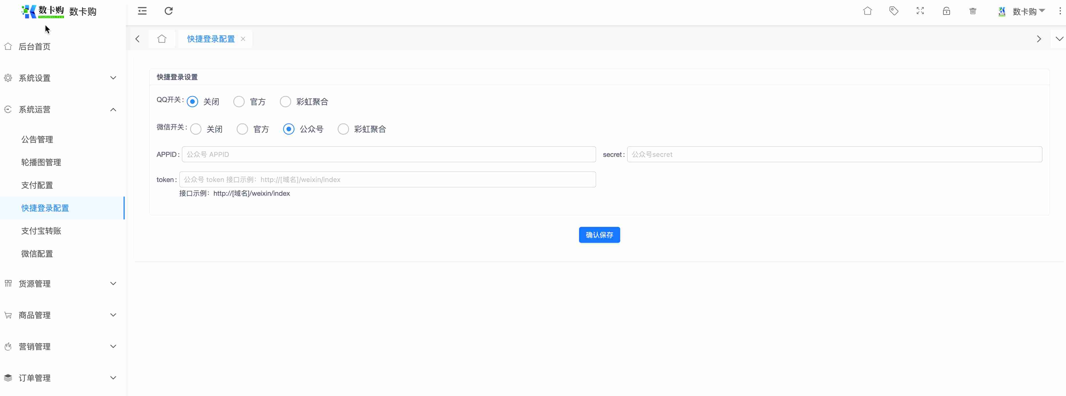Viewport: 1066px width, 396px height.
Task: Click the 公众号 APPID input field
Action: pos(389,154)
